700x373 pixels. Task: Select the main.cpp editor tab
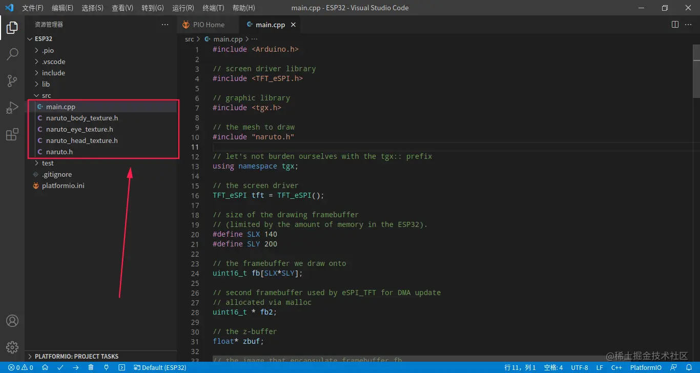tap(271, 25)
